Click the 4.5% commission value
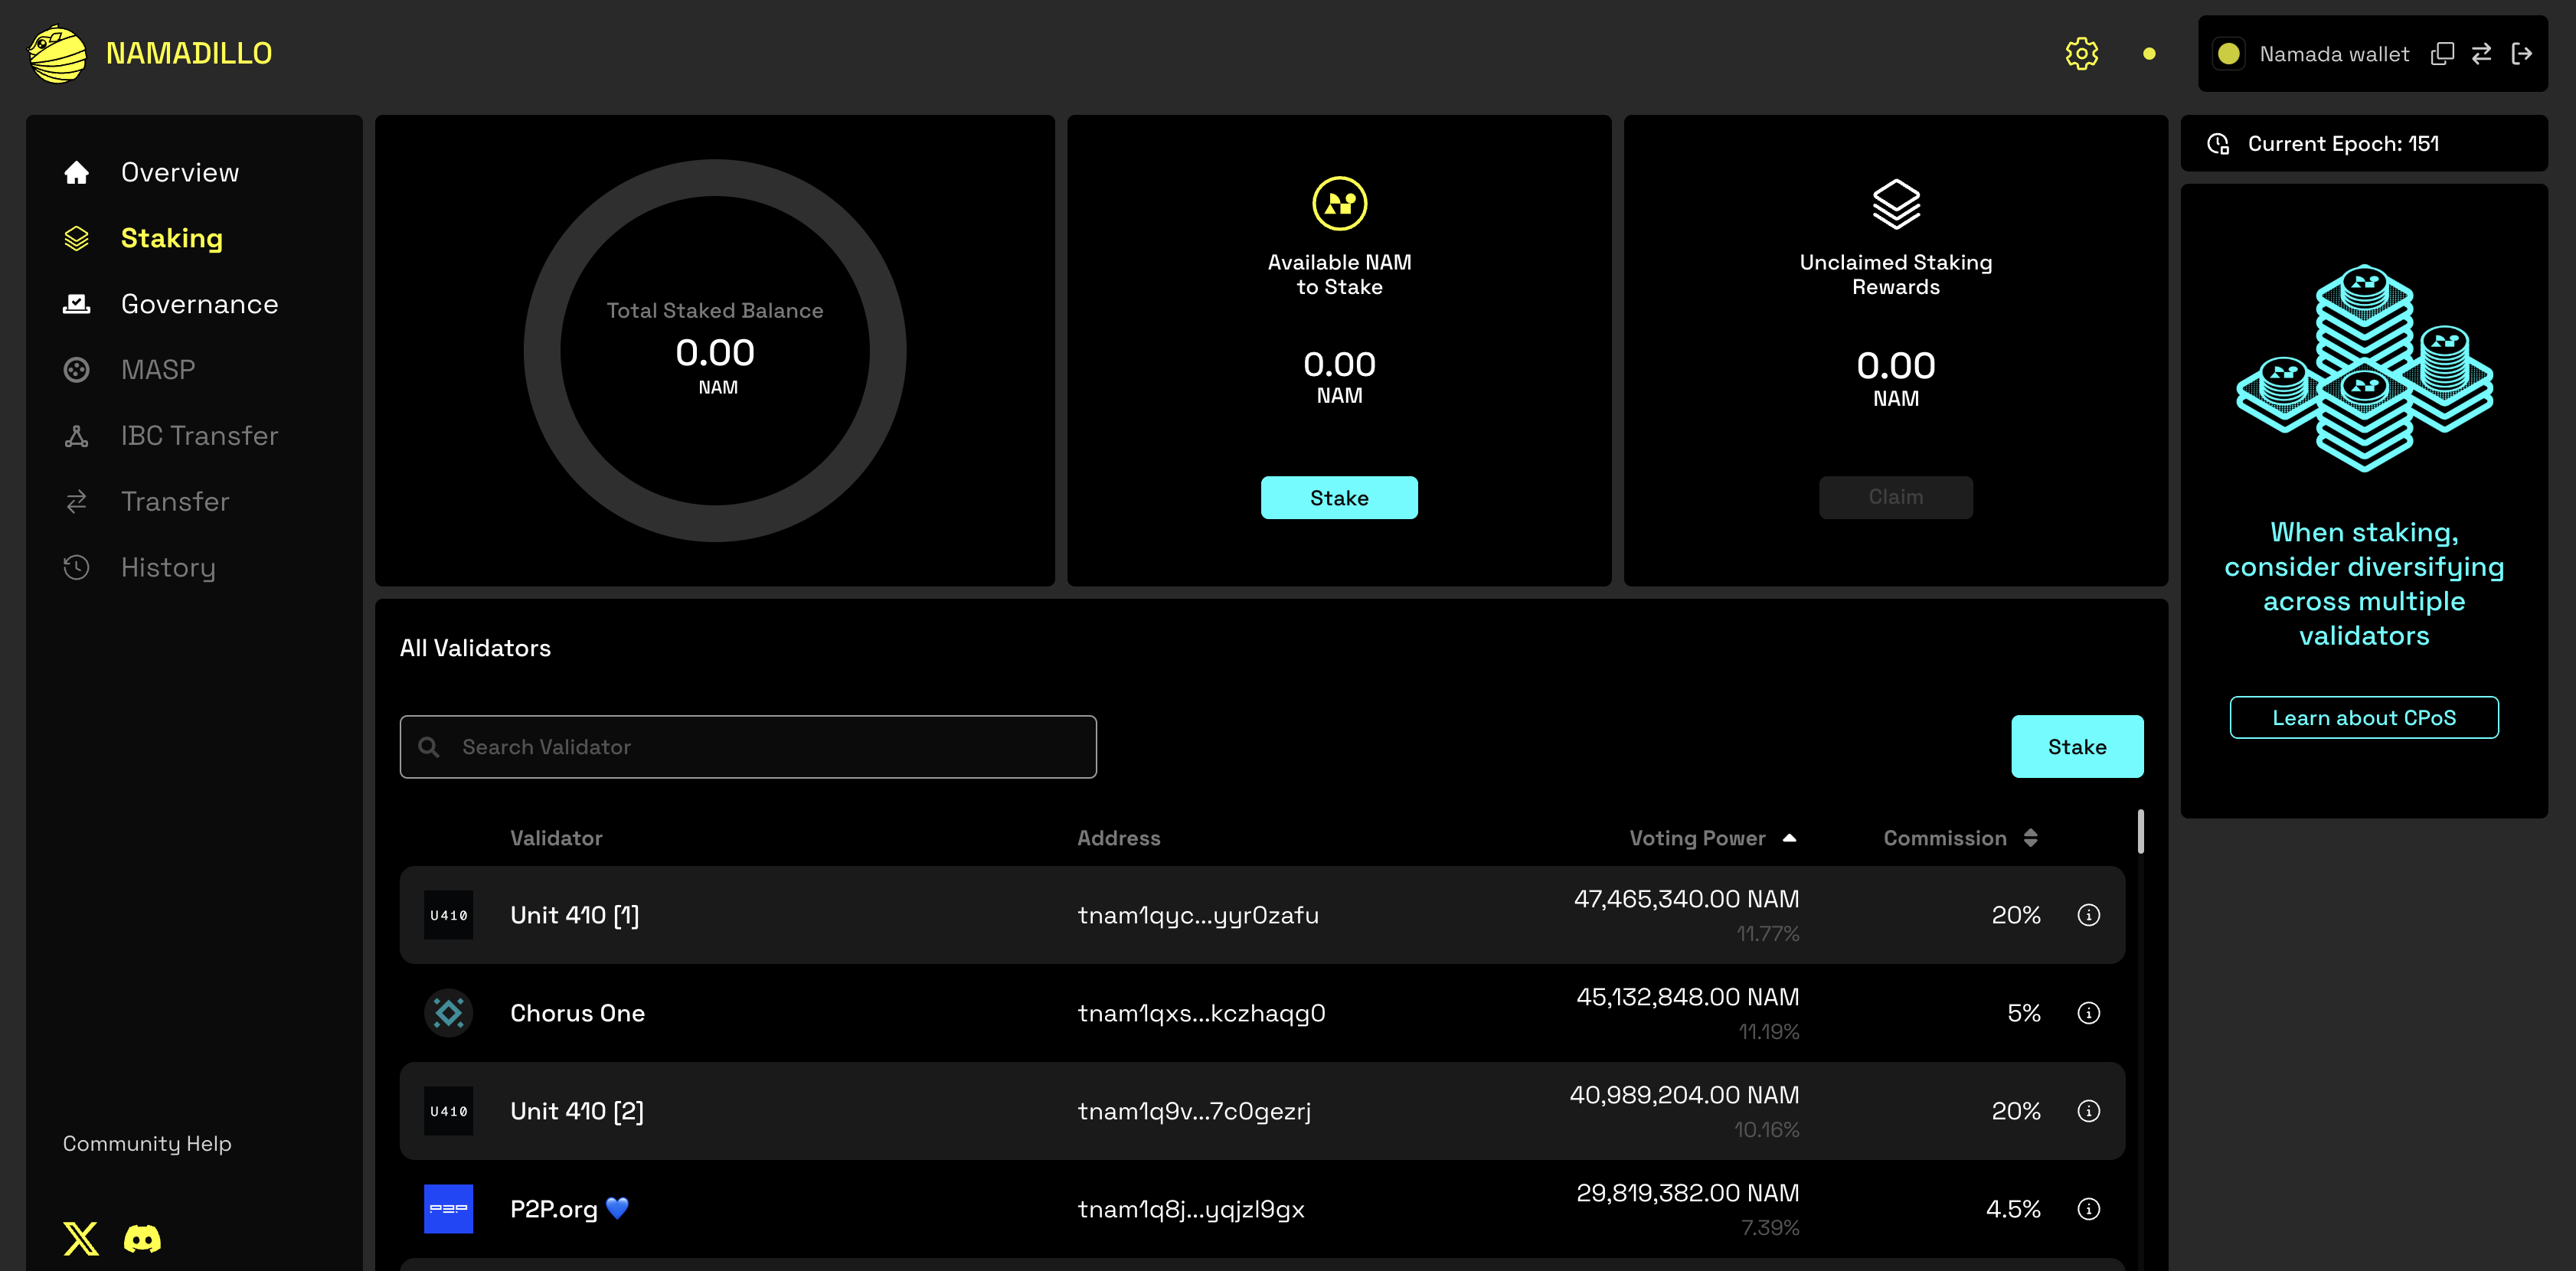The height and width of the screenshot is (1271, 2576). 2012,1209
